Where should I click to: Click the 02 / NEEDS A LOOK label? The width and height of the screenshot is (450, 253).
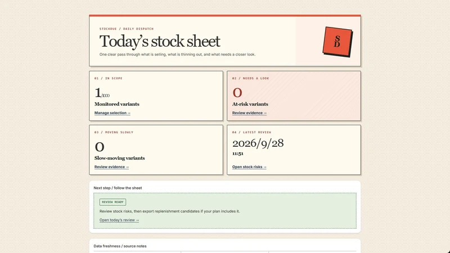tap(250, 78)
